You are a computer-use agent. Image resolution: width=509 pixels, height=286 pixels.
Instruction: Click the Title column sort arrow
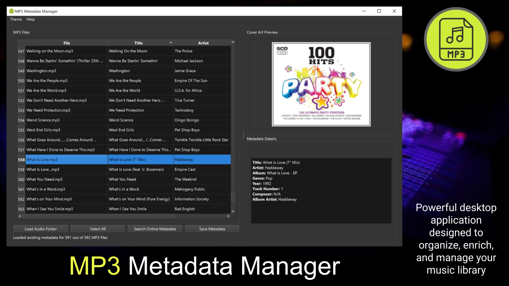tap(171, 42)
